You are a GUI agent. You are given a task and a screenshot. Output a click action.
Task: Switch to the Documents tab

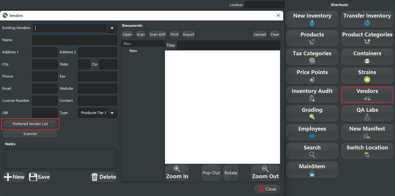132,26
